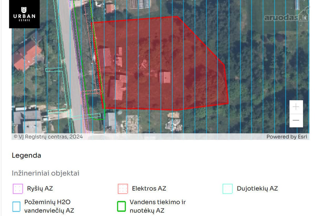
Task: Click the green Vandens tiekimo ir nuotėkų swatch
Action: click(x=122, y=206)
